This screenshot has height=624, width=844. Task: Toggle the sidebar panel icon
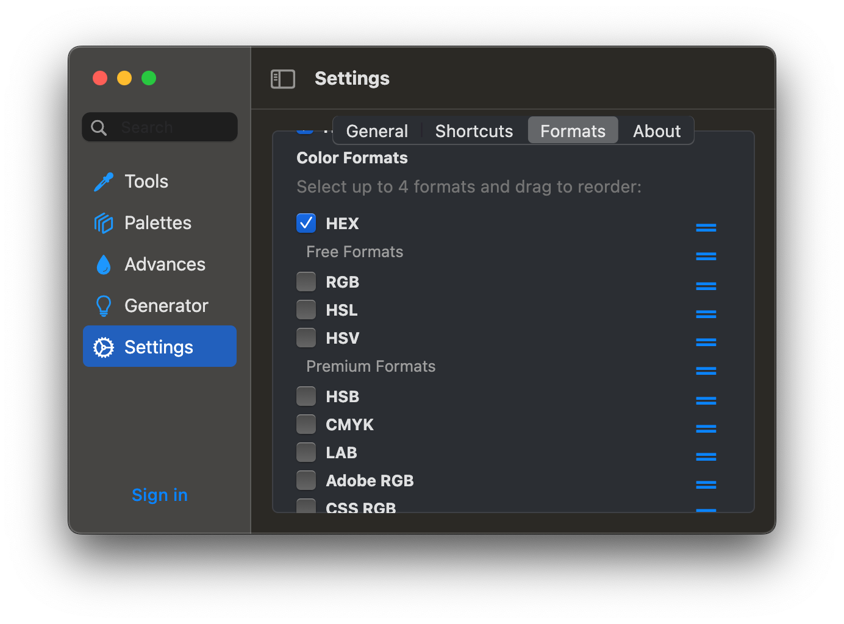(283, 79)
